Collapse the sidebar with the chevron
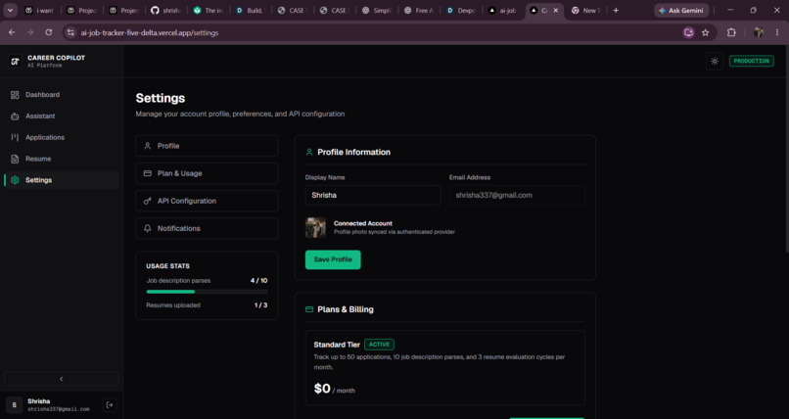The image size is (789, 419). coord(62,379)
